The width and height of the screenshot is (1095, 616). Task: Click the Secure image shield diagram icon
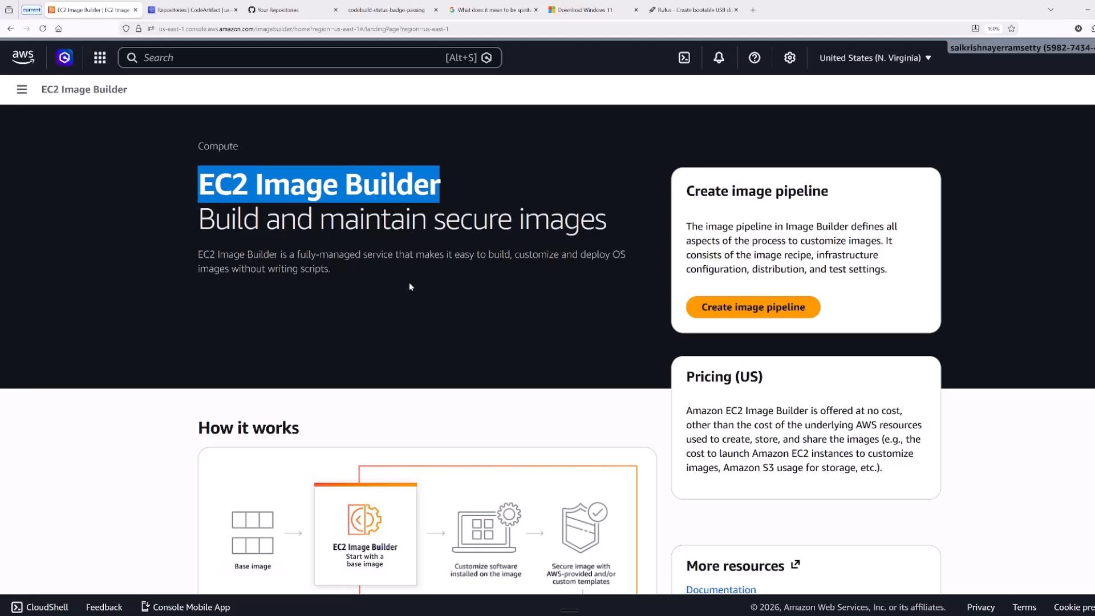[585, 528]
